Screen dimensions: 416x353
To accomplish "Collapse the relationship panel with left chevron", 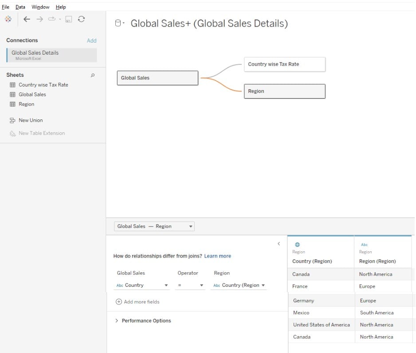I will pos(279,244).
